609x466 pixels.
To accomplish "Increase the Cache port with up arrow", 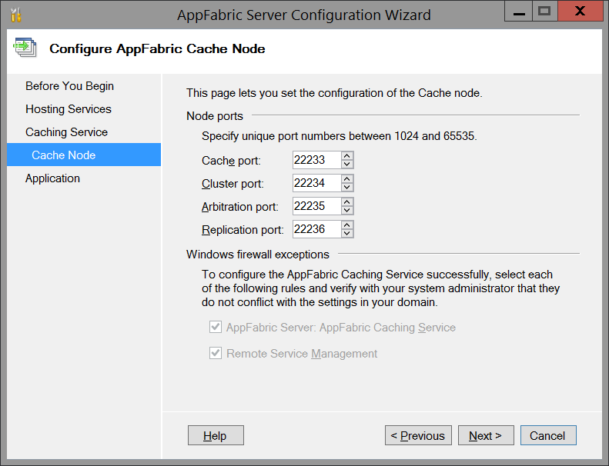I will point(347,155).
